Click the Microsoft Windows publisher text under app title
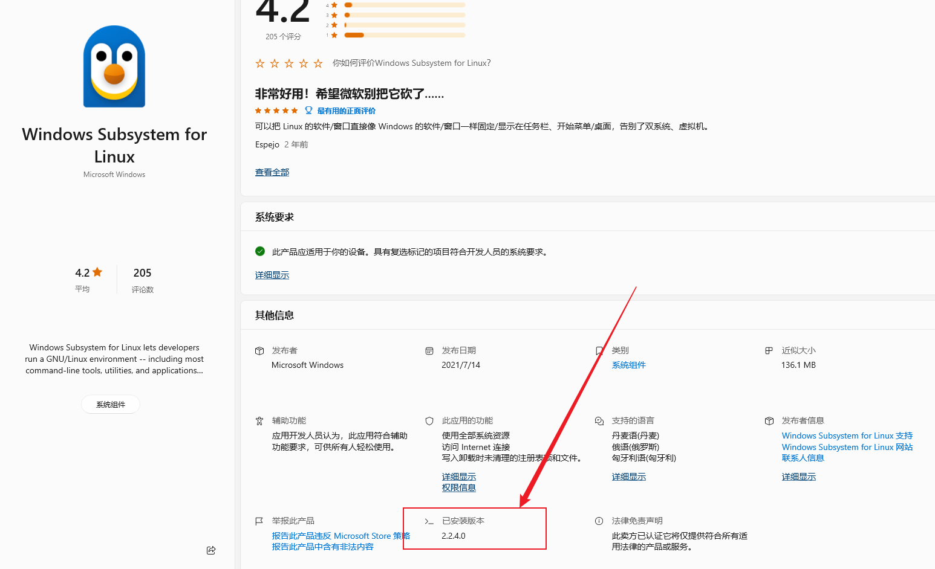935x569 pixels. tap(114, 175)
